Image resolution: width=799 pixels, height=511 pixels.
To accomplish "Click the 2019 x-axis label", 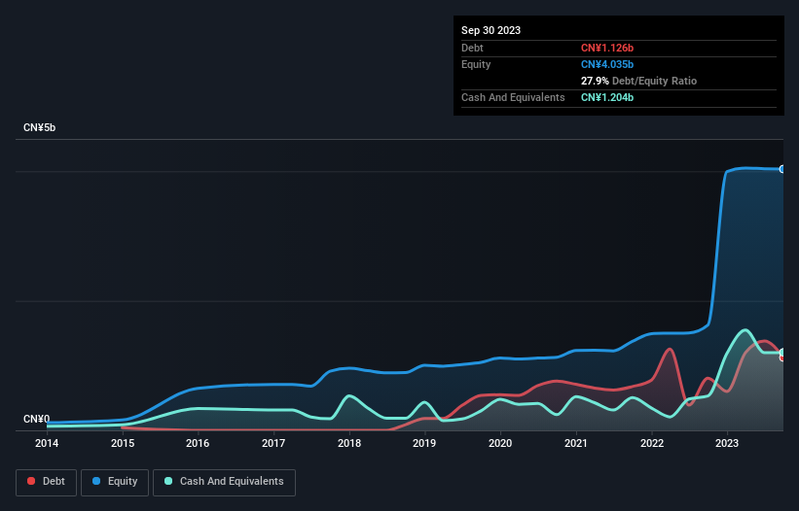I will tap(424, 443).
